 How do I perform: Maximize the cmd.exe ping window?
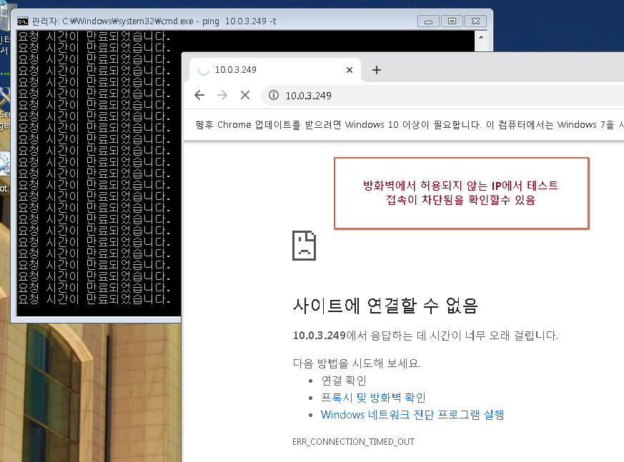[452, 21]
